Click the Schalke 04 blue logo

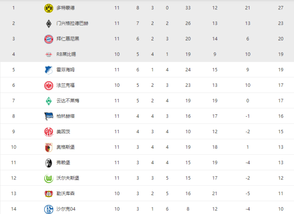point(49,209)
